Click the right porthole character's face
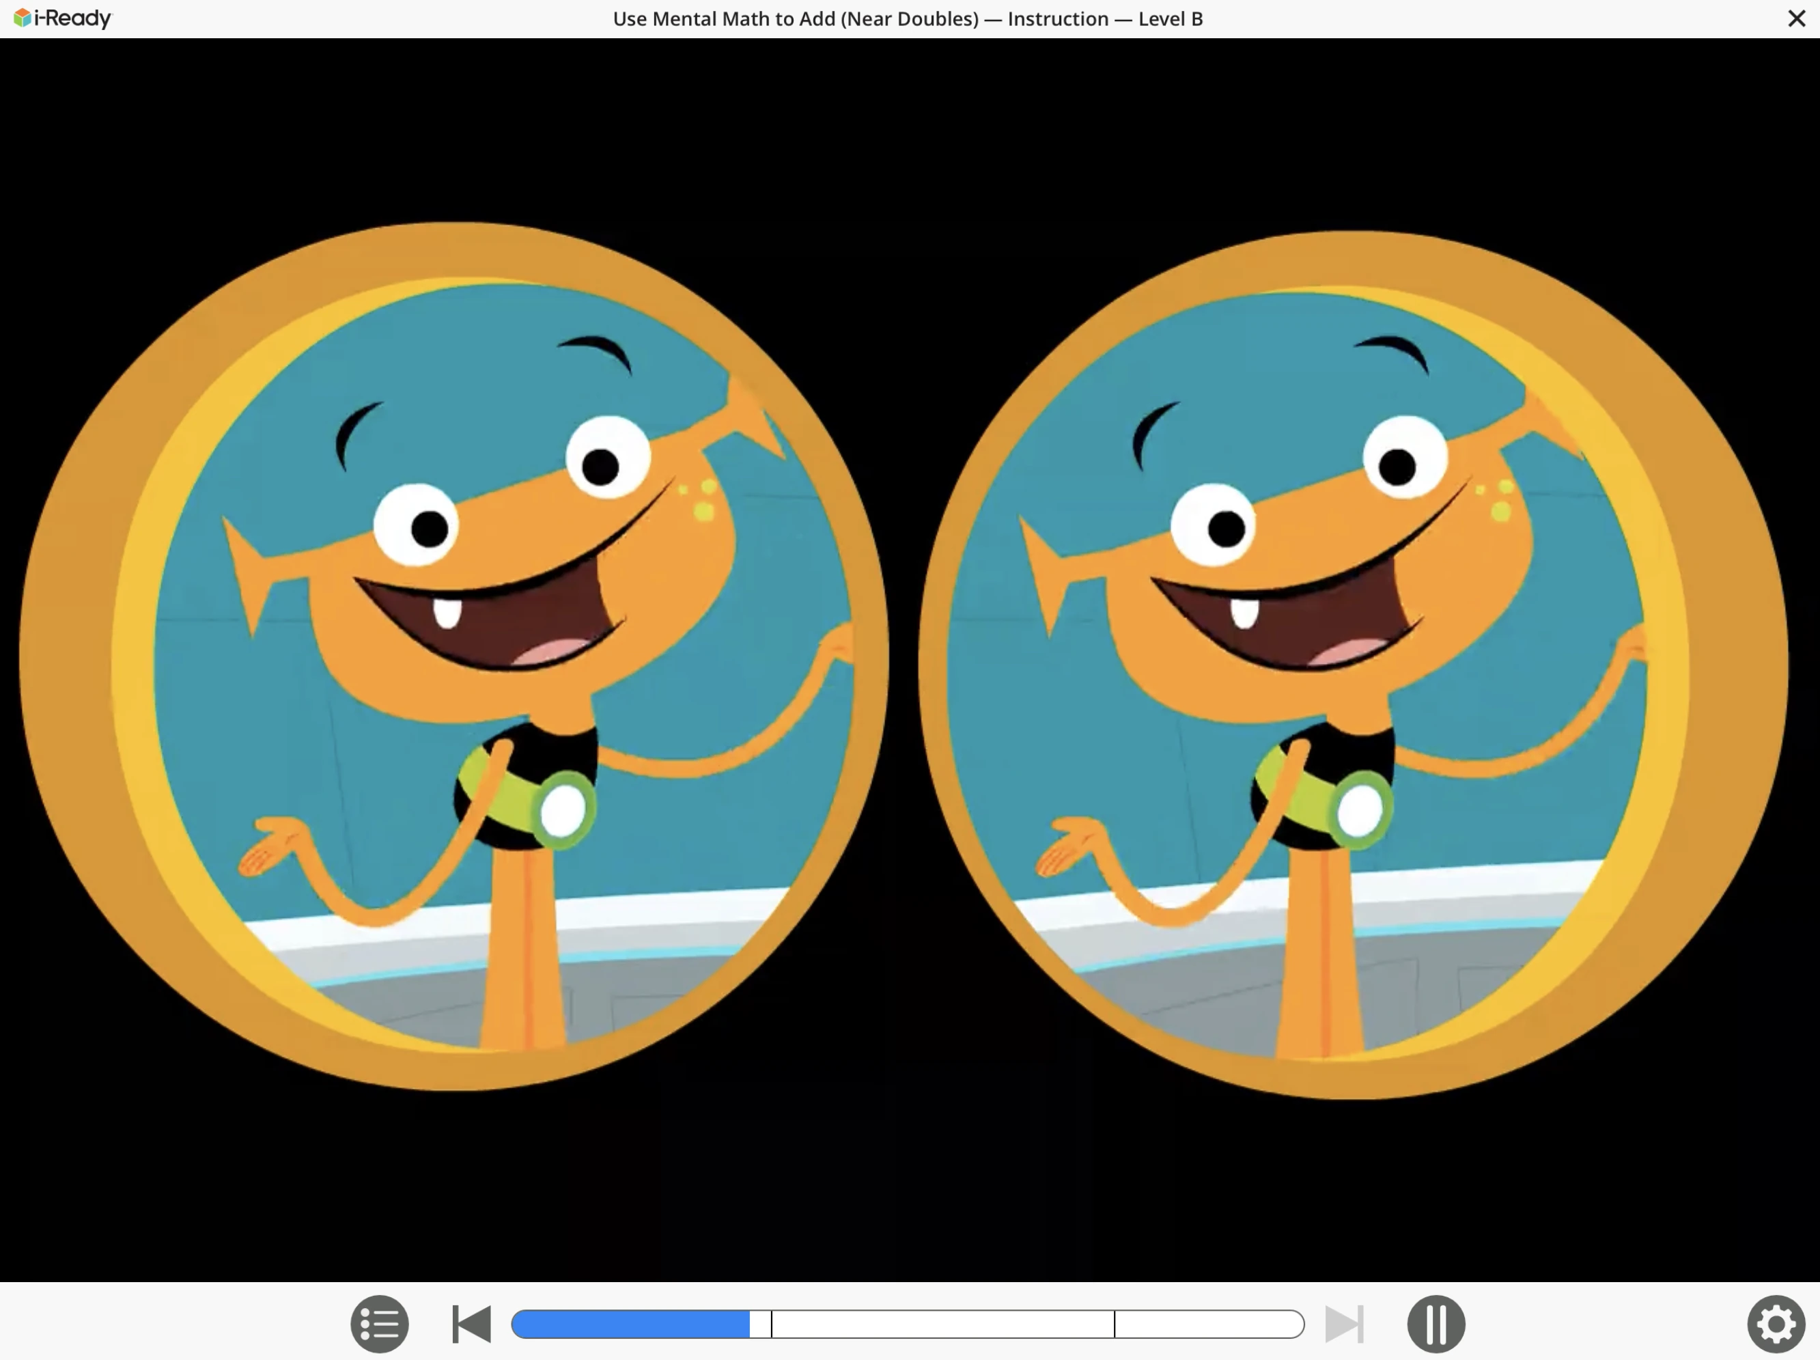 click(x=1308, y=559)
